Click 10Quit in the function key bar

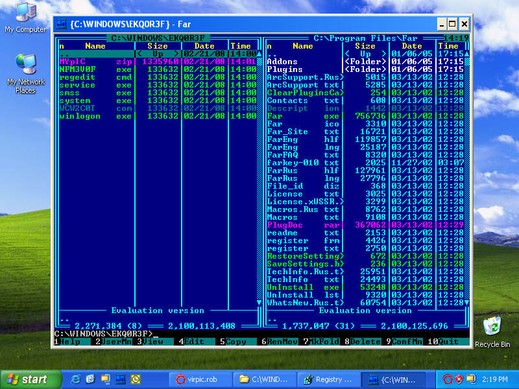(x=448, y=342)
